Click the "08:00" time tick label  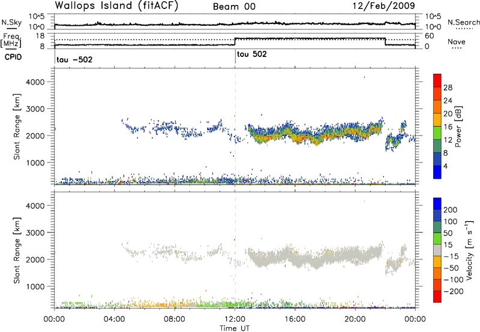click(174, 319)
